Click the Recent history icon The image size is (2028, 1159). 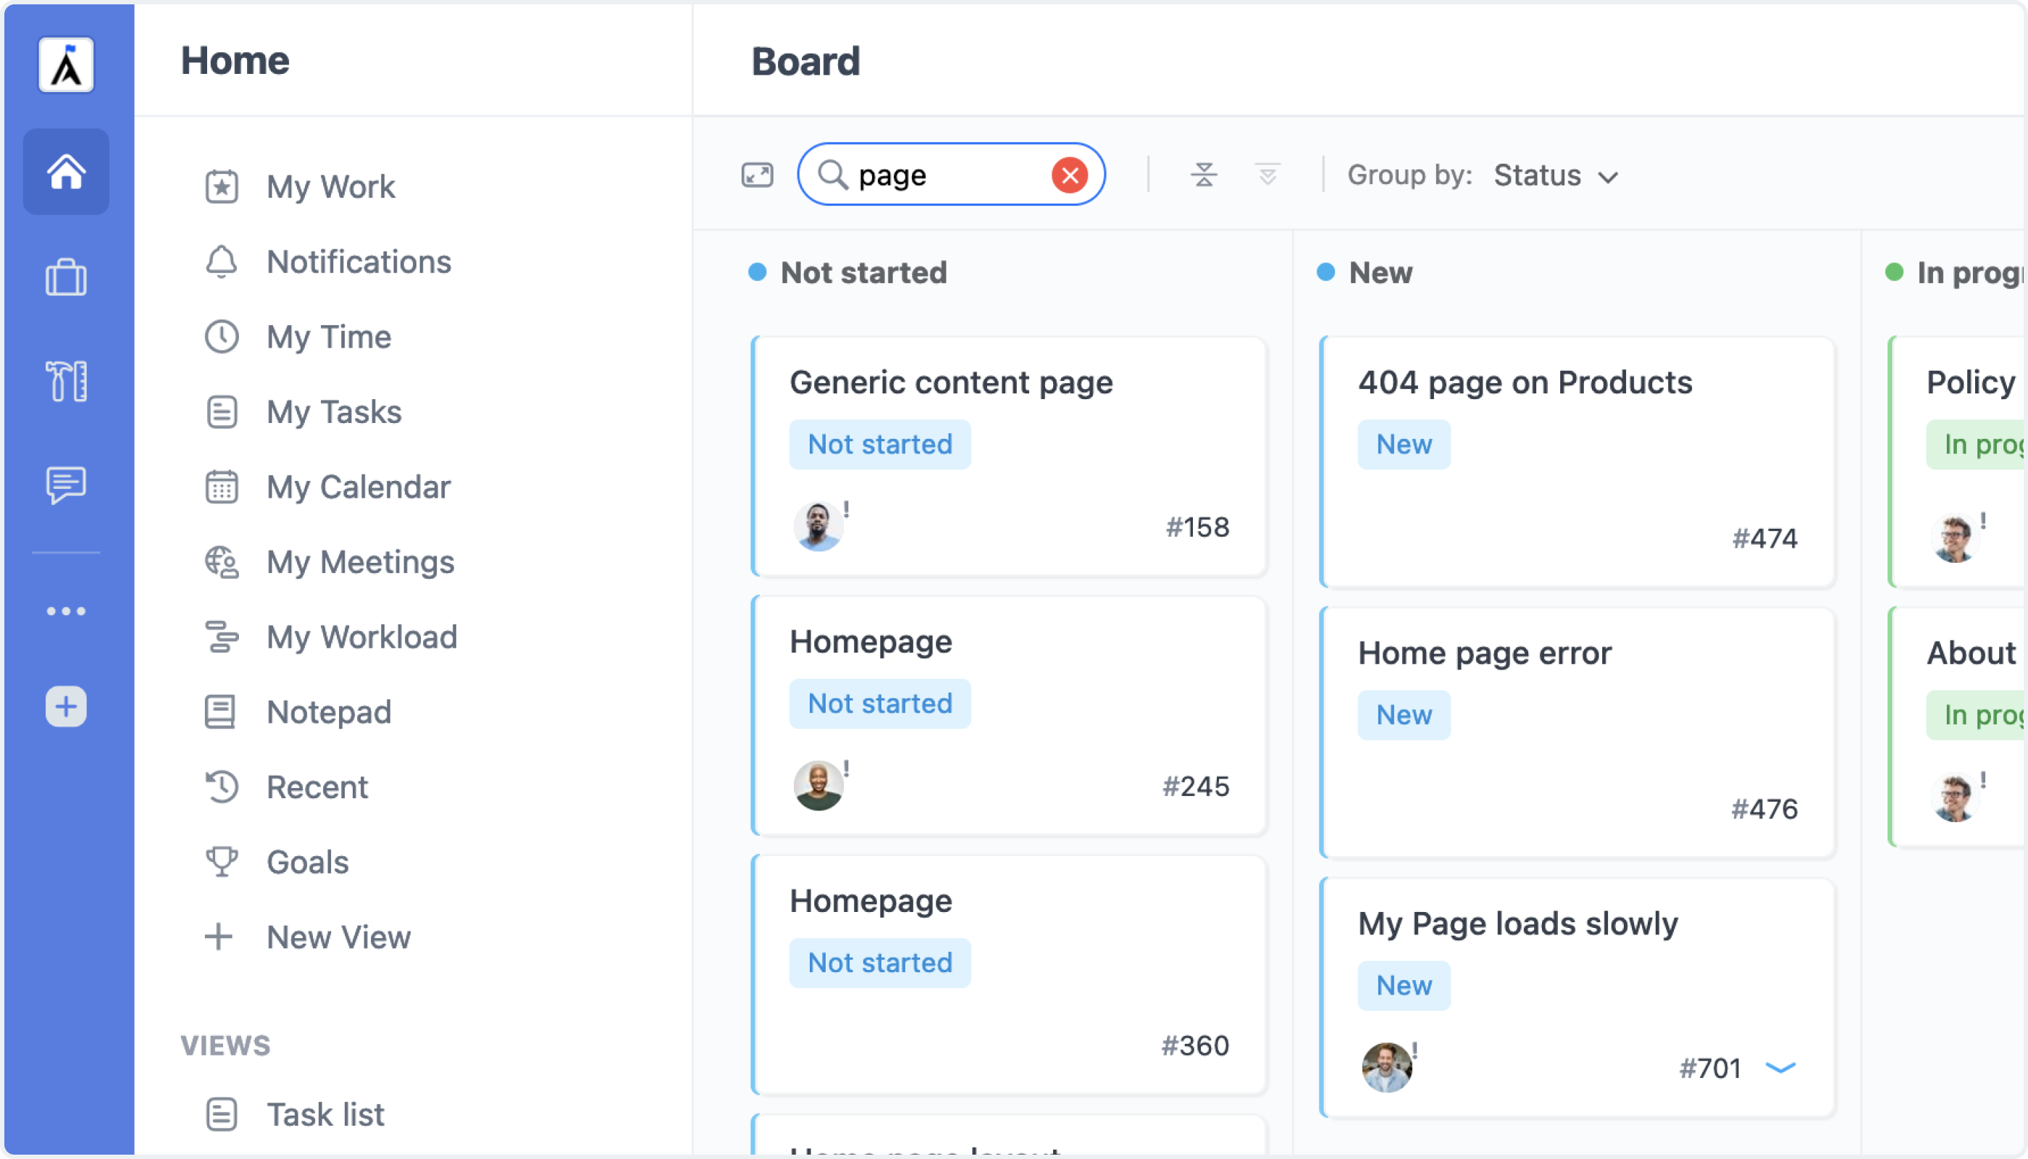221,787
